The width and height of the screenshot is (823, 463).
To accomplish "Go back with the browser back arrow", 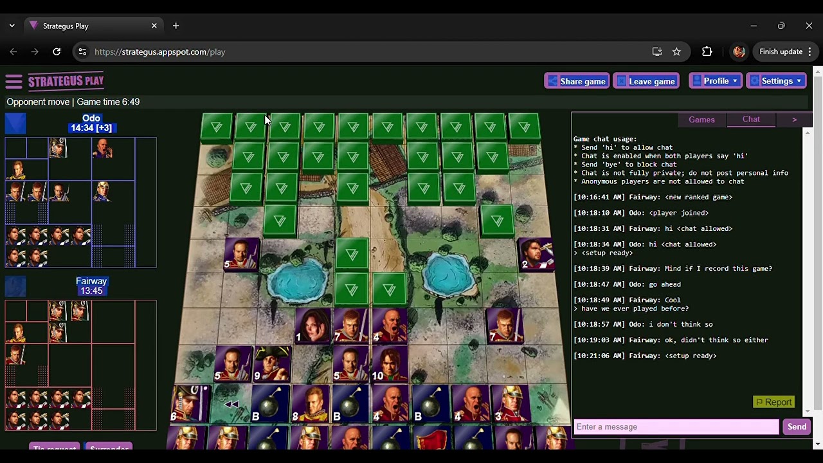I will point(14,51).
